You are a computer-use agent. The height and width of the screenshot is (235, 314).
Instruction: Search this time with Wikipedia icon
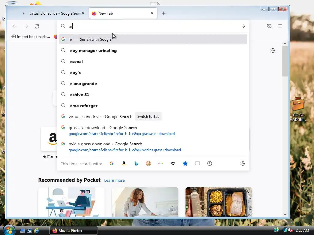[x=173, y=163]
